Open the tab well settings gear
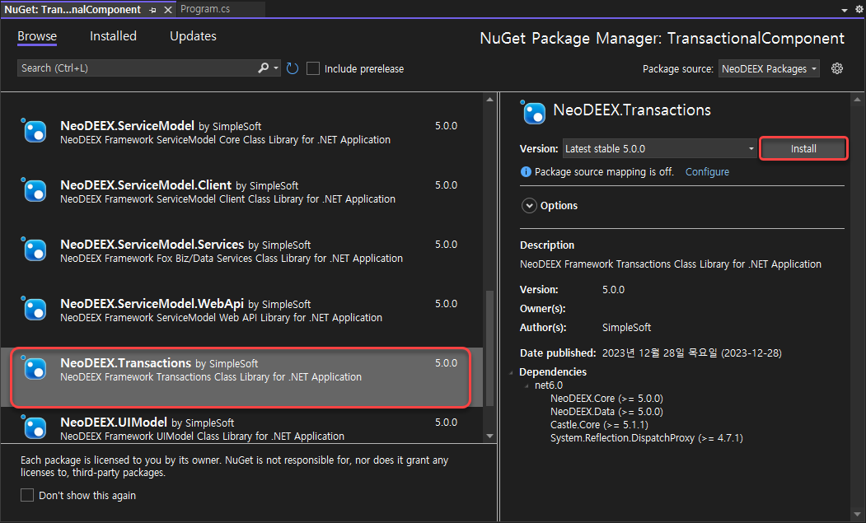The width and height of the screenshot is (866, 523). [859, 10]
